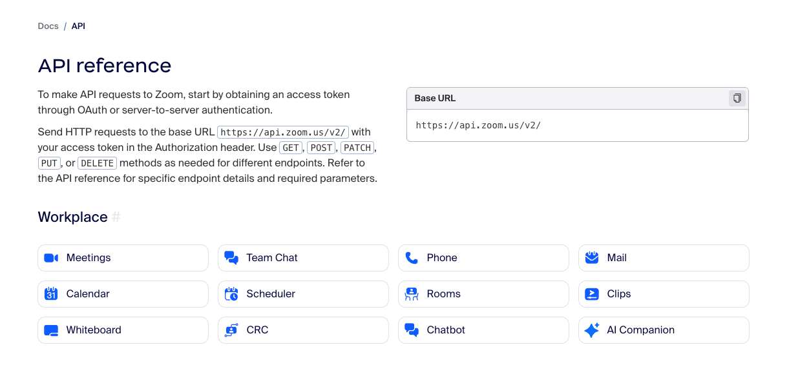
Task: Click the Whiteboard screen icon
Action: 51,330
